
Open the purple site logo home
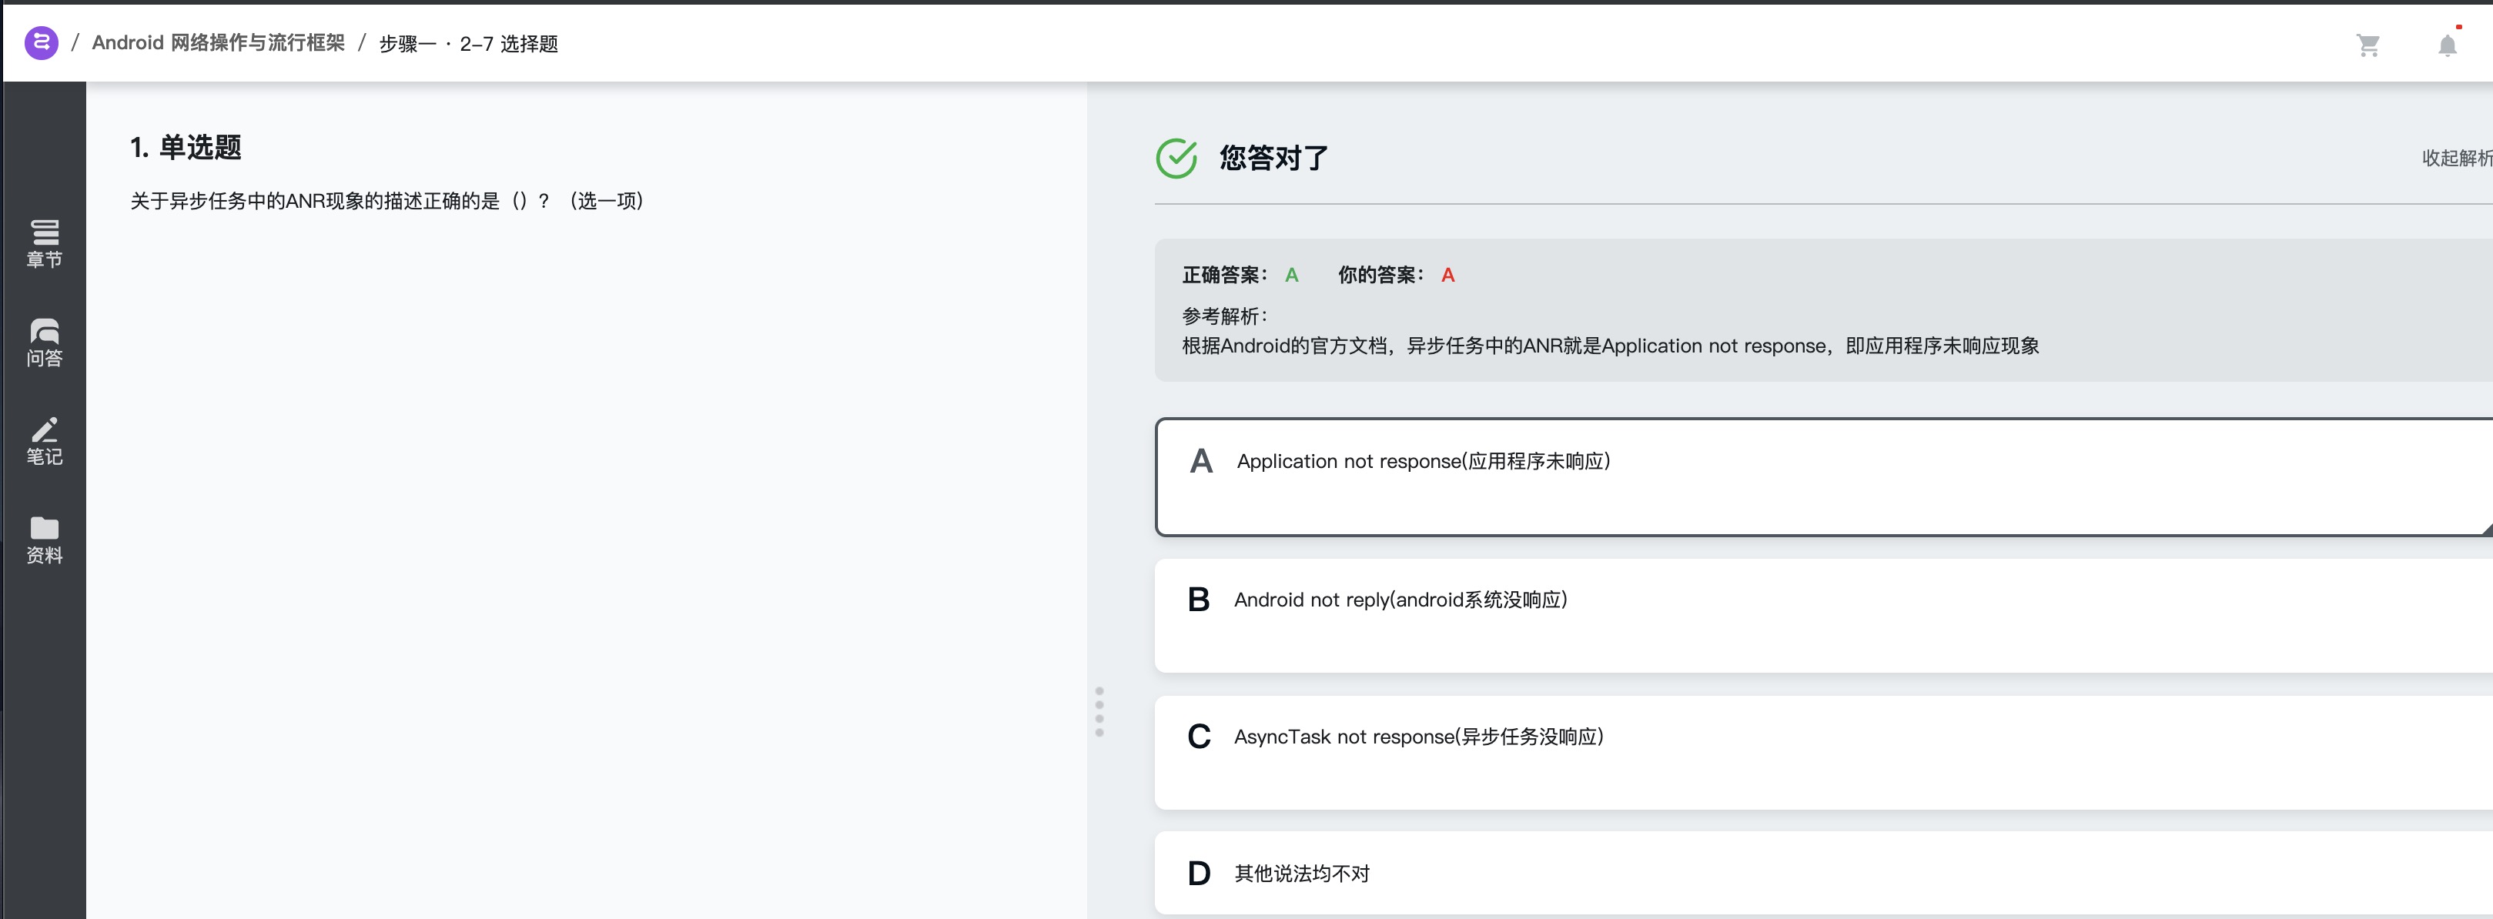point(41,42)
